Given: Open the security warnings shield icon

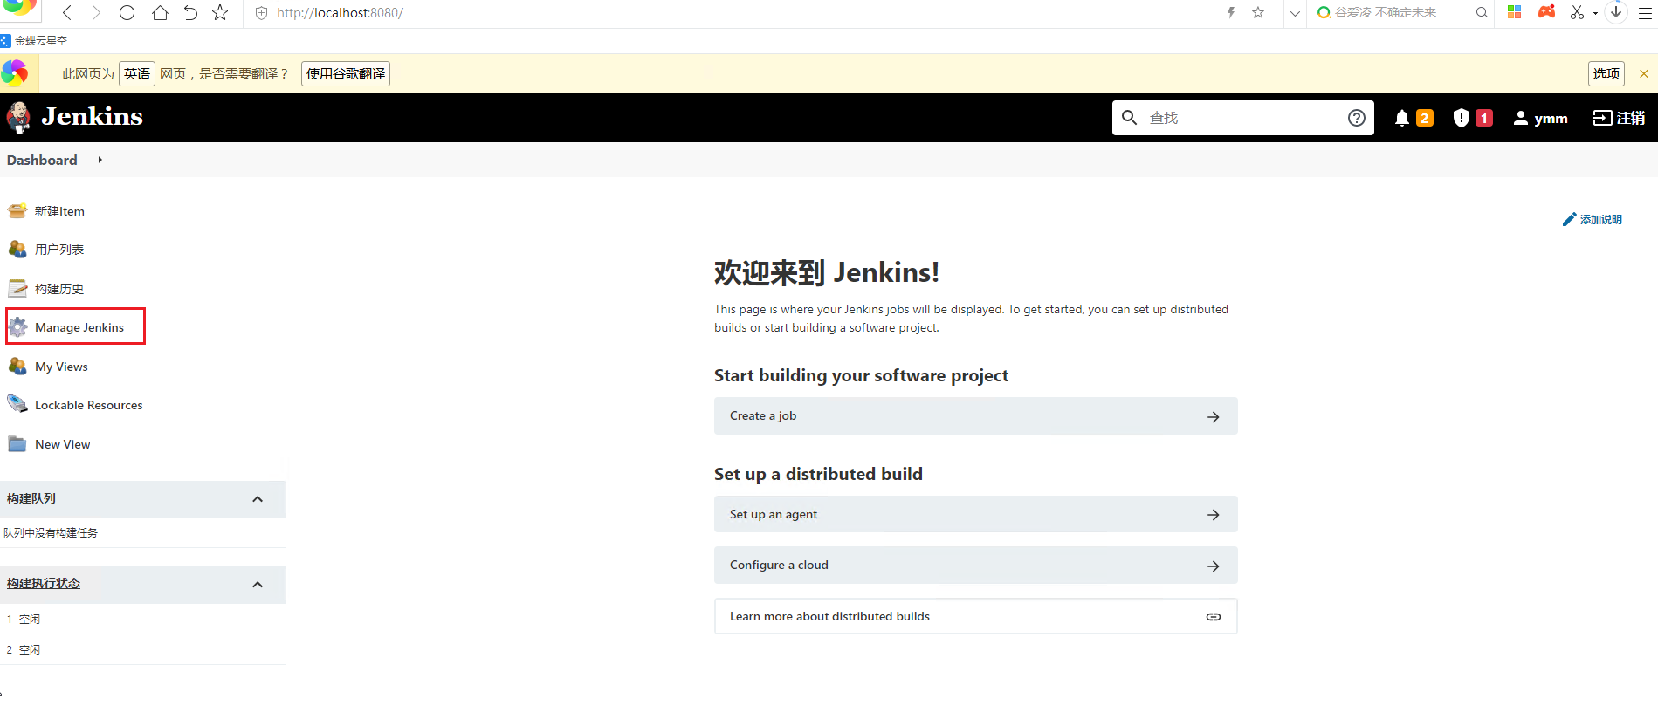Looking at the screenshot, I should (x=1461, y=118).
